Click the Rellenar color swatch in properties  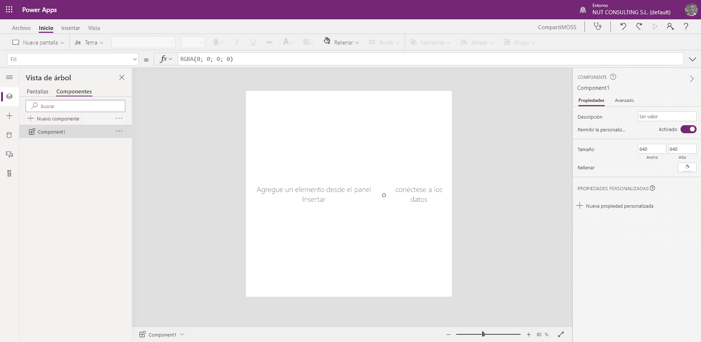(x=687, y=167)
